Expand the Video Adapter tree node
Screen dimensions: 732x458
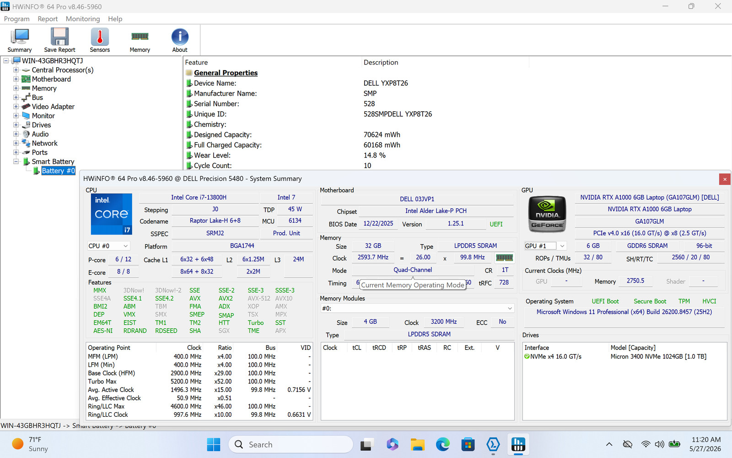[16, 107]
